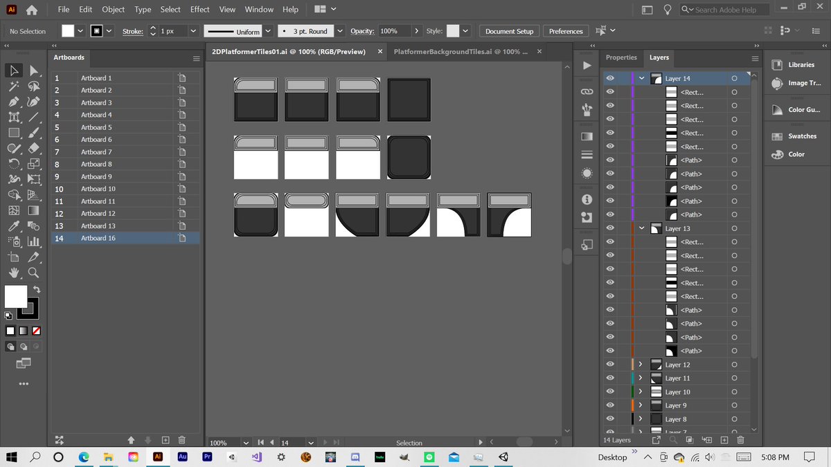Screen dimensions: 831x467
Task: Select the Hand tool
Action: [14, 273]
